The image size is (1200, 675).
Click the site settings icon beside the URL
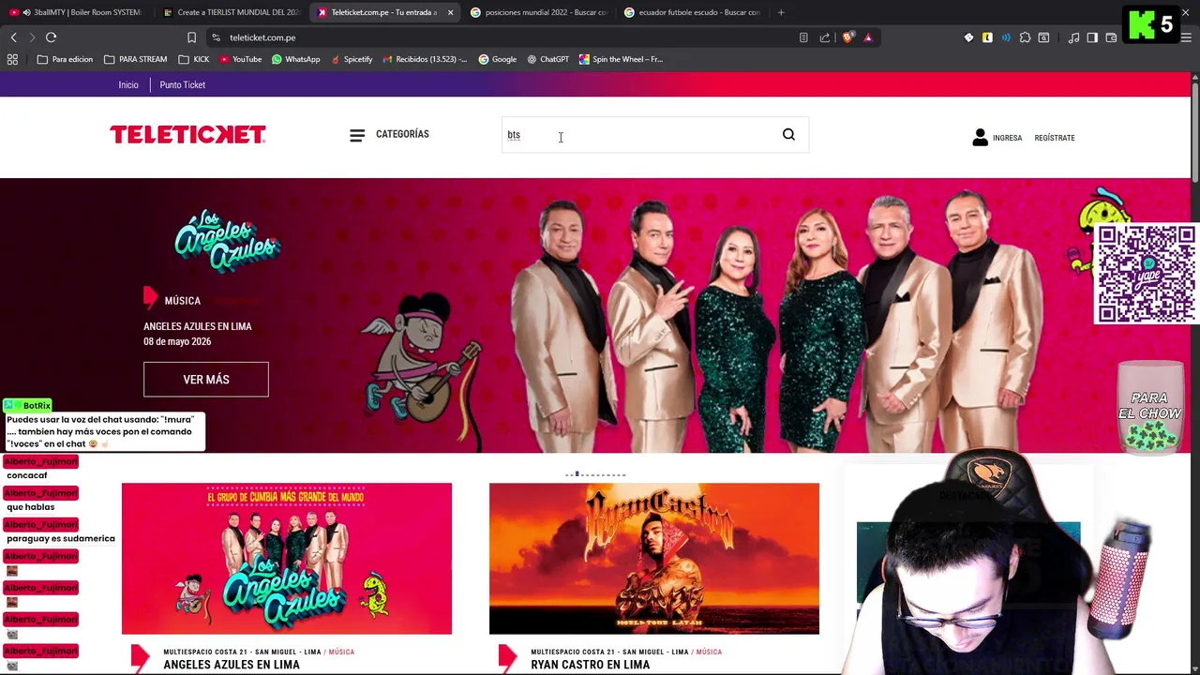click(x=216, y=37)
